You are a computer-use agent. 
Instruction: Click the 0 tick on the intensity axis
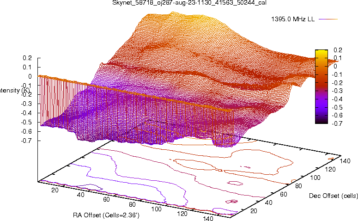point(30,76)
